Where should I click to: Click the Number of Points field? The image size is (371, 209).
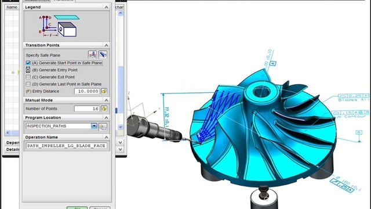(86, 109)
